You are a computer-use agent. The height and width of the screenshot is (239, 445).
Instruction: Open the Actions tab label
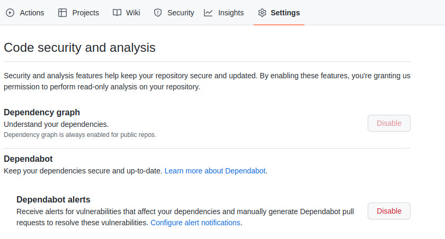coord(32,13)
